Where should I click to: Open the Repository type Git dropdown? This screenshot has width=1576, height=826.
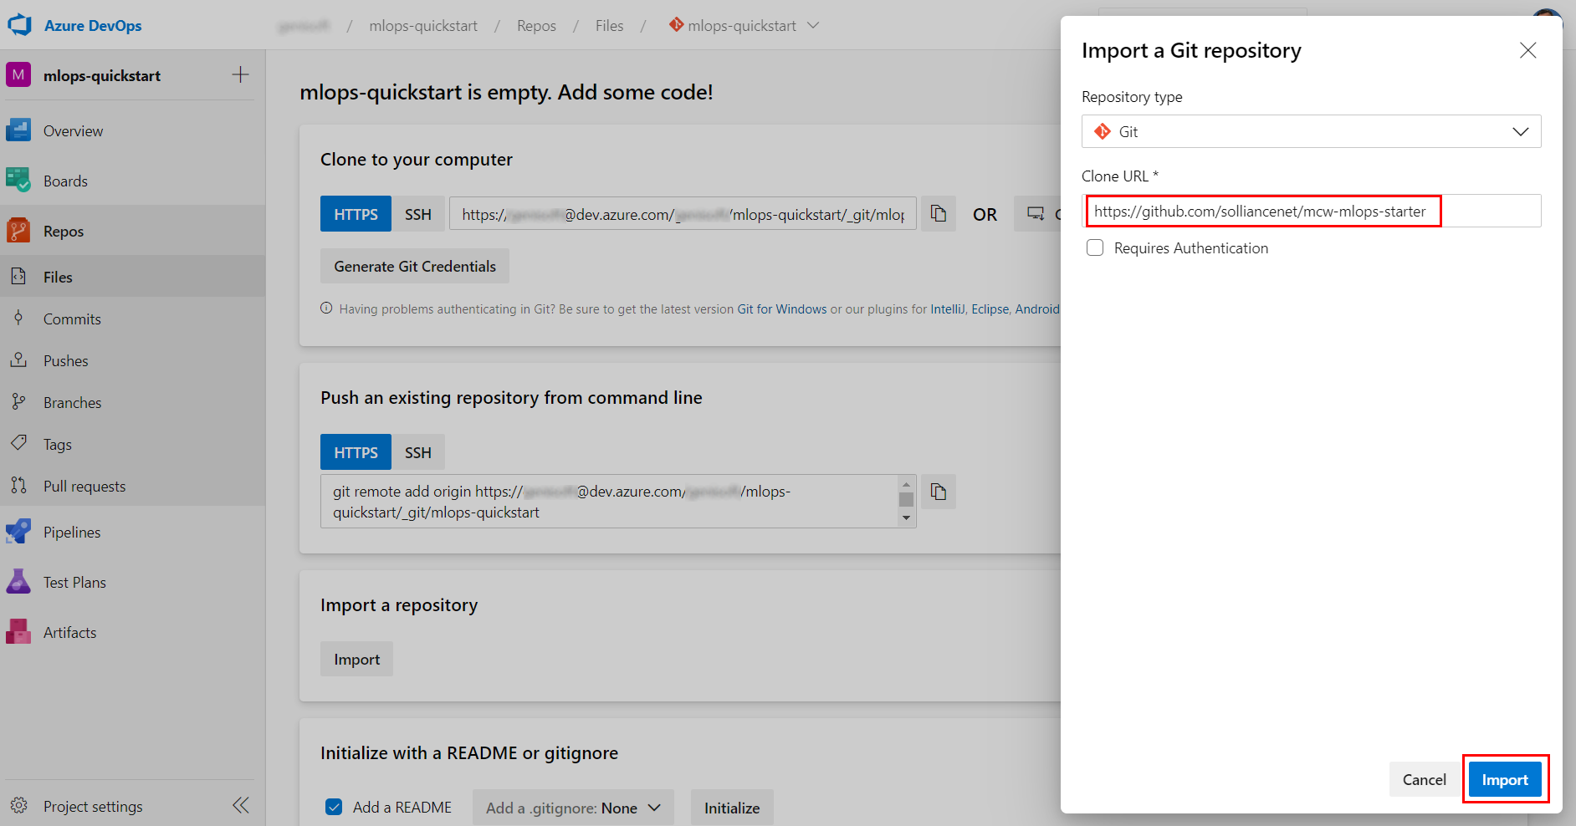point(1311,131)
